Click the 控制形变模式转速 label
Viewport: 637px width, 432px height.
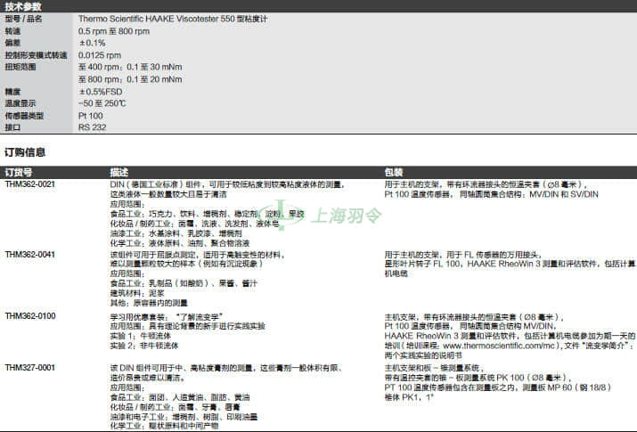tap(37, 55)
